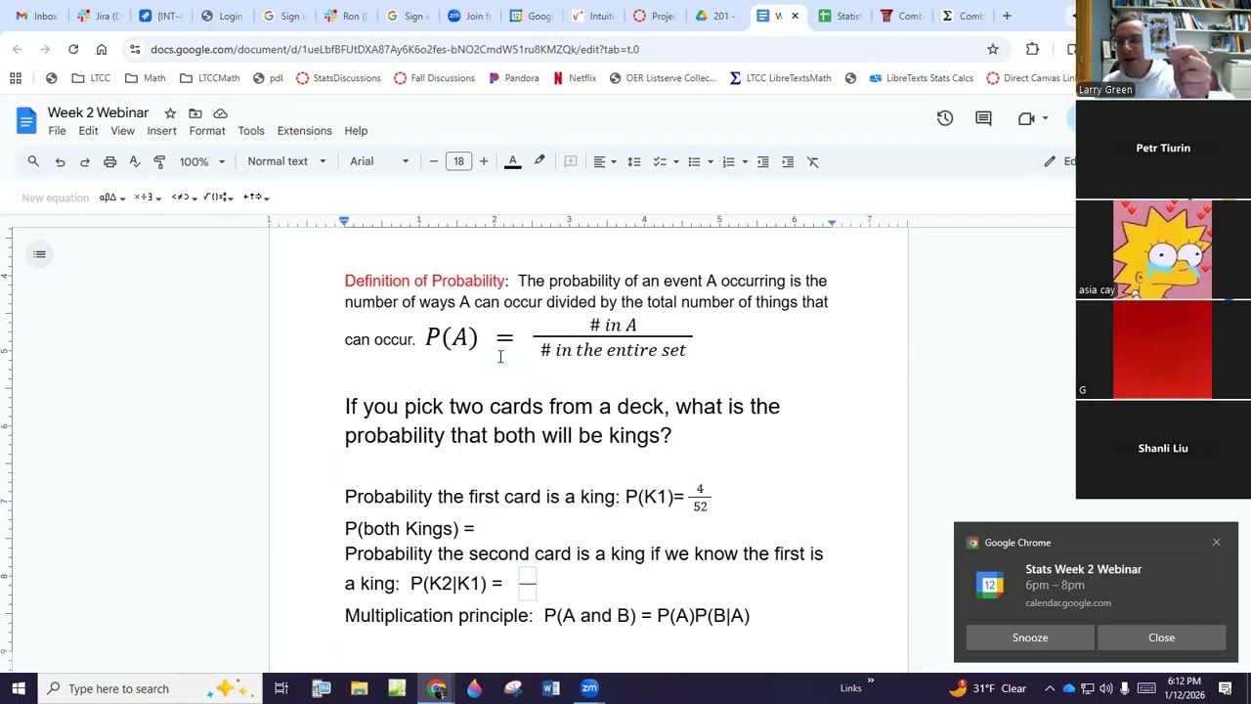Dismiss the calendar notification with X
1251x704 pixels.
pos(1217,543)
